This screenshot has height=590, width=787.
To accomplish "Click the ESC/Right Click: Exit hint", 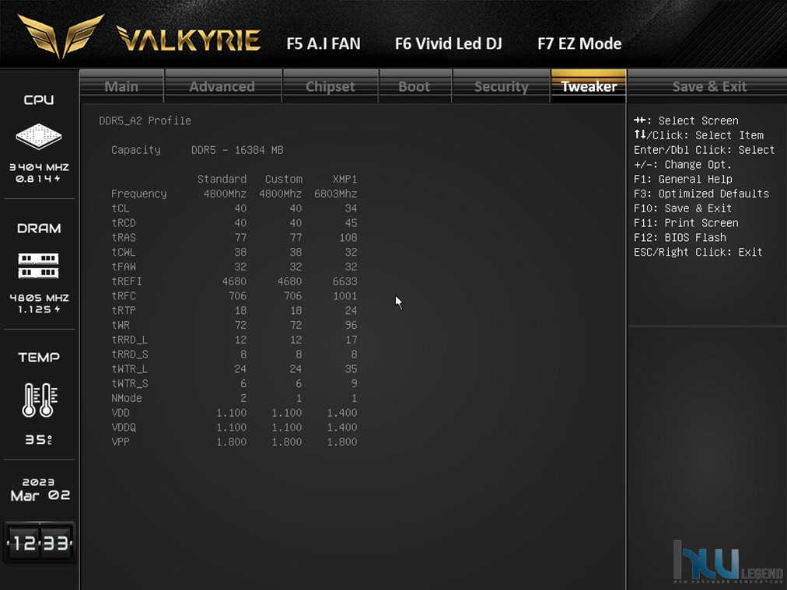I will pos(698,252).
